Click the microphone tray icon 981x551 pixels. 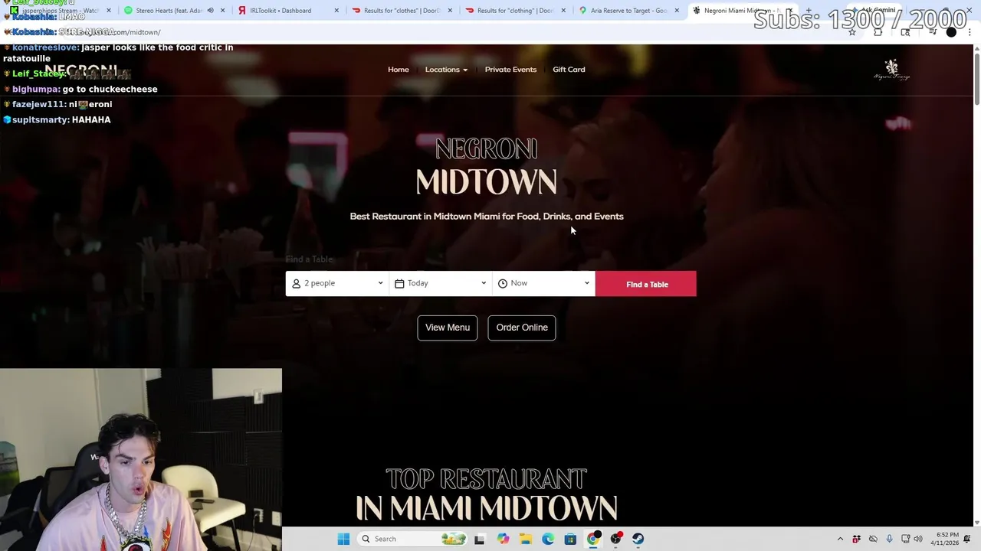889,539
